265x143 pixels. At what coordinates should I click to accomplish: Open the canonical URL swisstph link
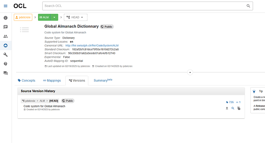[92, 46]
